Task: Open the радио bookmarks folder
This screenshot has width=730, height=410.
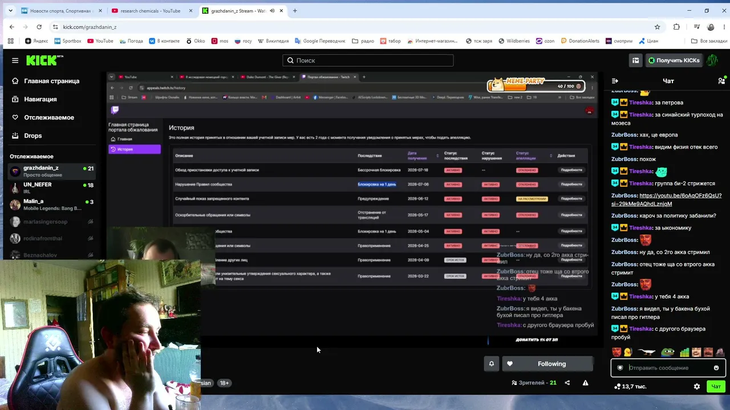Action: coord(363,41)
